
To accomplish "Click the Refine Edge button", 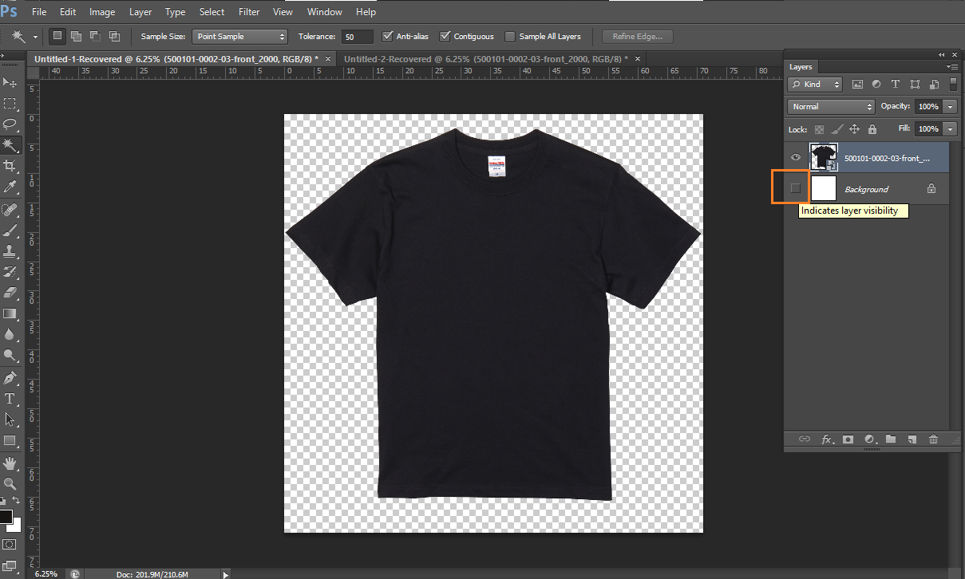I will [637, 37].
